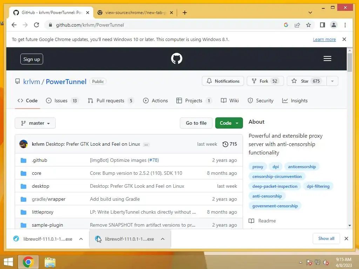
Task: Open the Security tab
Action: pos(260,101)
